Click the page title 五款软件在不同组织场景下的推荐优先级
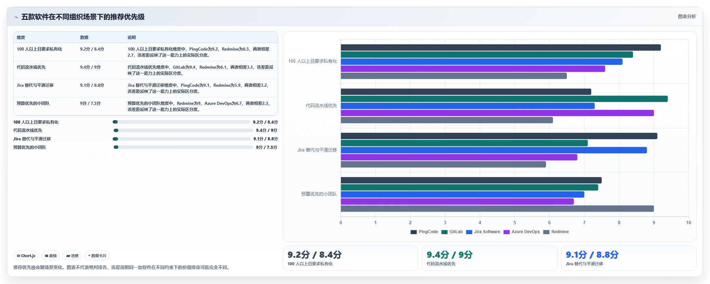710x284 pixels. tap(83, 17)
